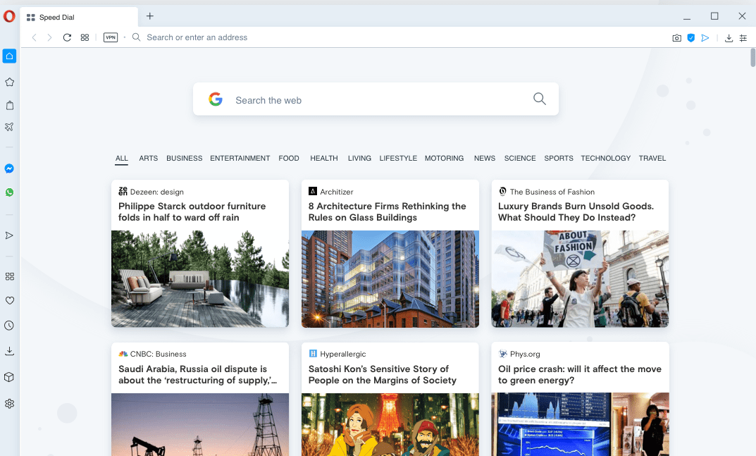756x456 pixels.
Task: Select the BUSINESS news category
Action: click(184, 159)
